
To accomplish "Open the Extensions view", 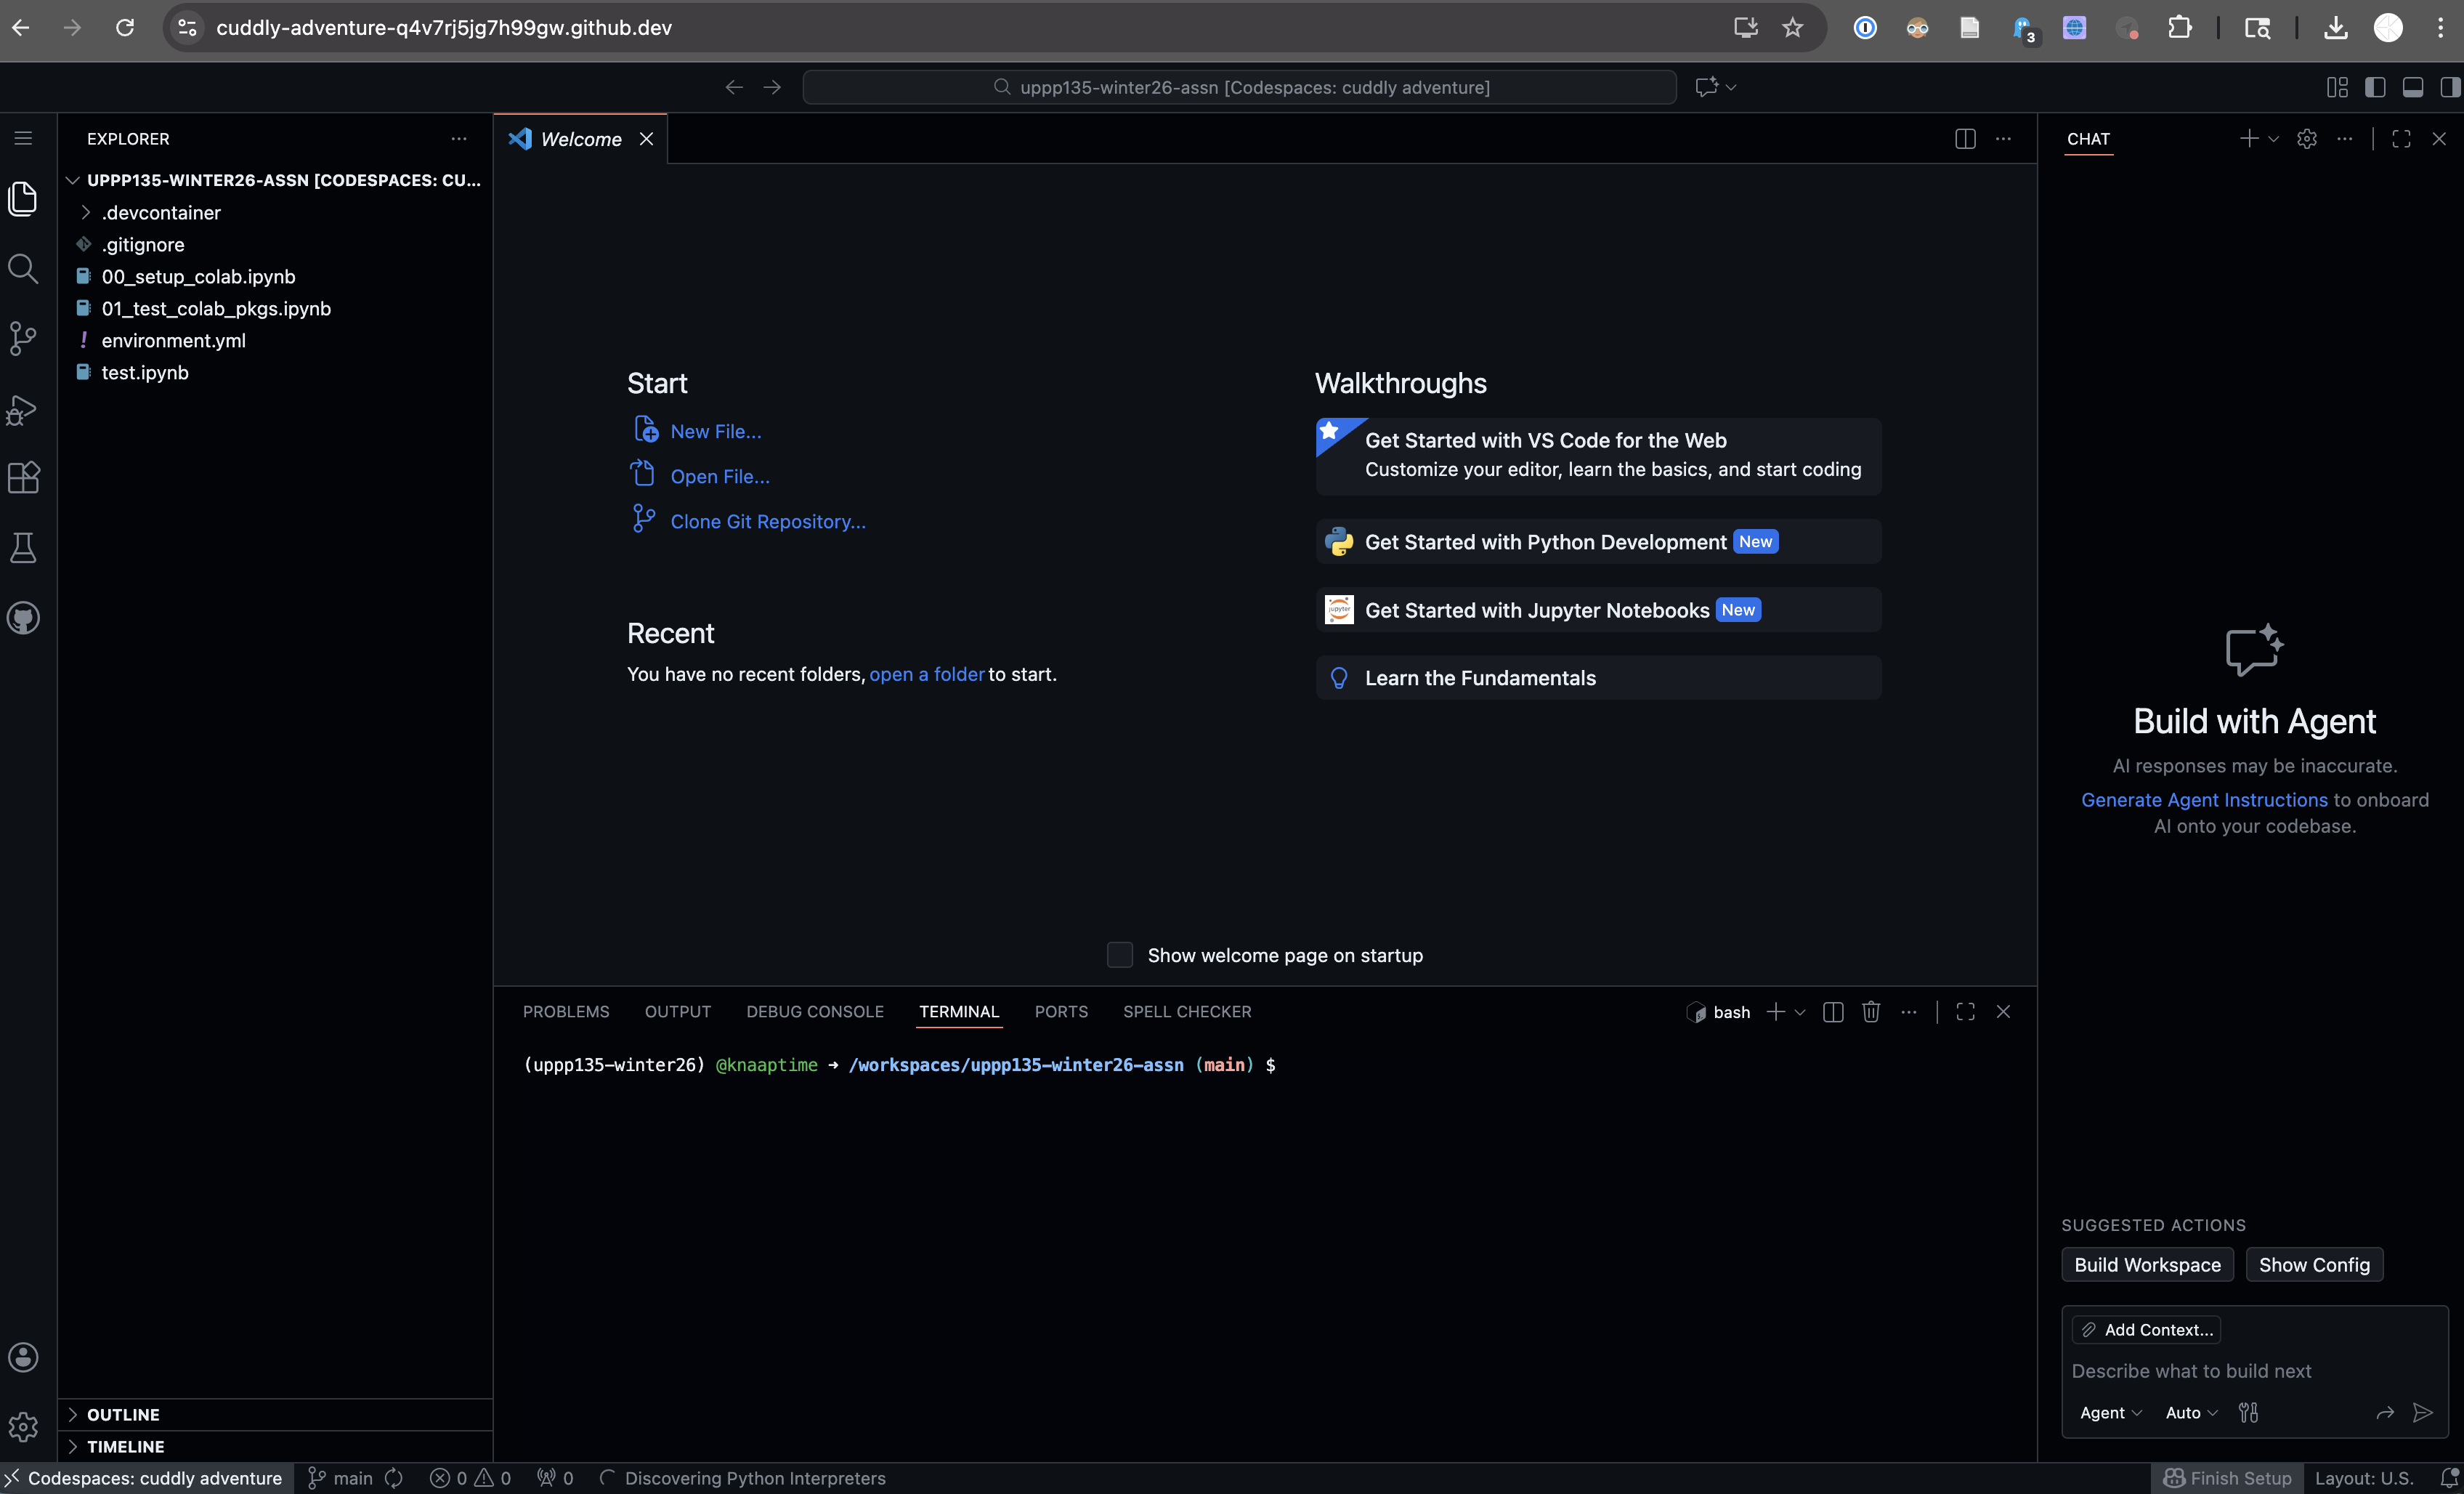I will 23,478.
